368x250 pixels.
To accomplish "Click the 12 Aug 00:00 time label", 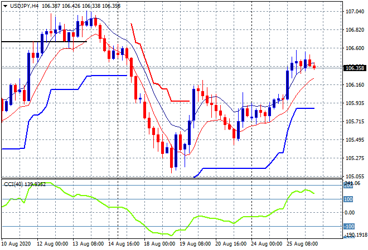I will (x=52, y=244).
